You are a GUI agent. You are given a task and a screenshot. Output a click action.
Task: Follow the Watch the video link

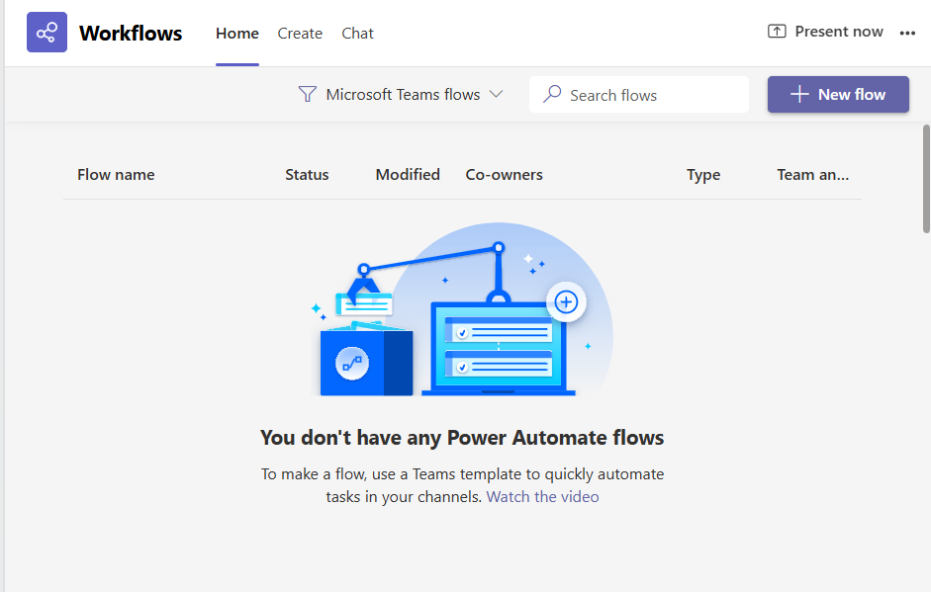tap(542, 497)
